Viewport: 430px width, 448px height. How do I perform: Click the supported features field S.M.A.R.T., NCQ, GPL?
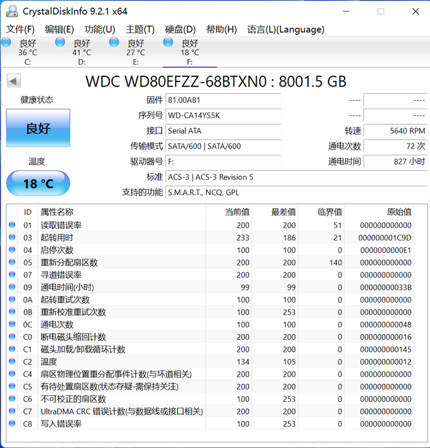click(x=297, y=192)
